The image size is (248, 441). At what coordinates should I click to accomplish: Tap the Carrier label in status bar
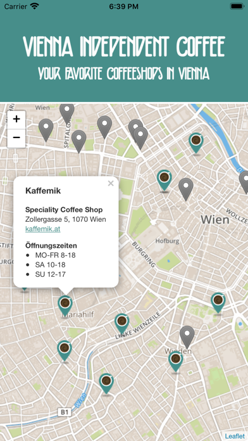(15, 6)
